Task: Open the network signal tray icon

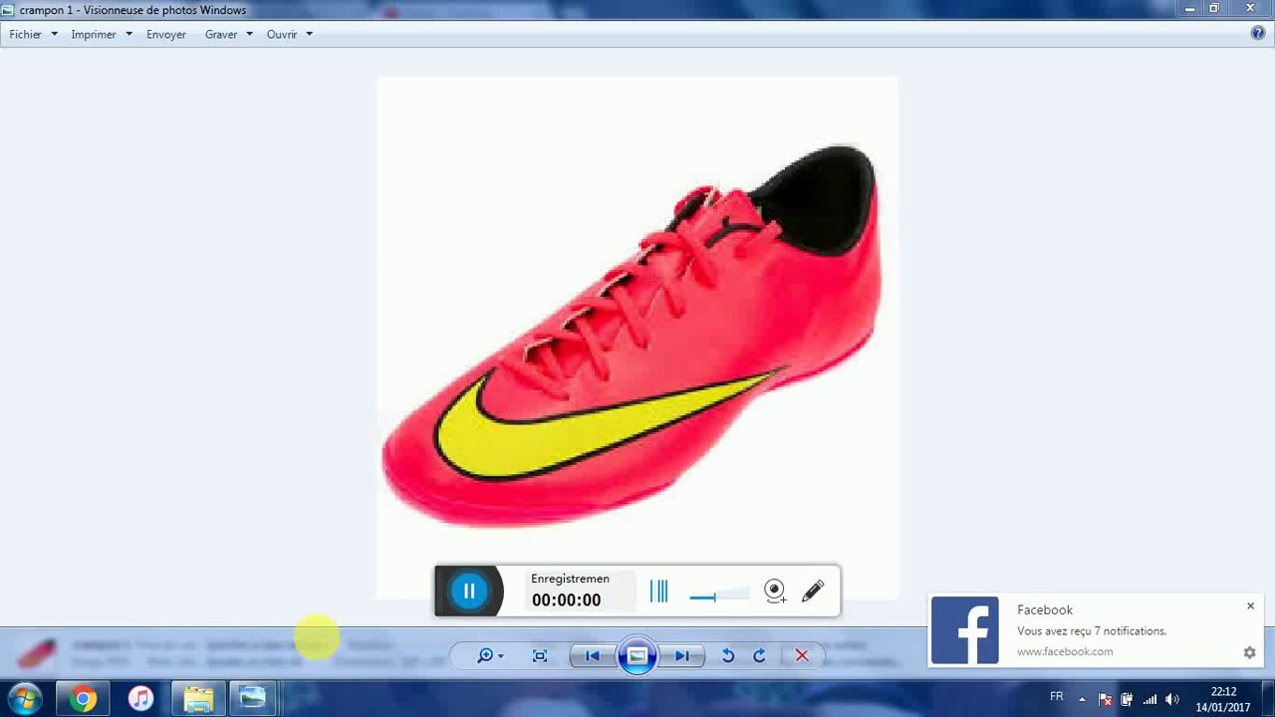Action: coord(1149,699)
